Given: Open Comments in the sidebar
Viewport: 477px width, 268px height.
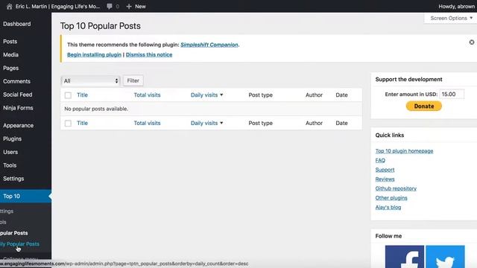Looking at the screenshot, I should pyautogui.click(x=16, y=81).
